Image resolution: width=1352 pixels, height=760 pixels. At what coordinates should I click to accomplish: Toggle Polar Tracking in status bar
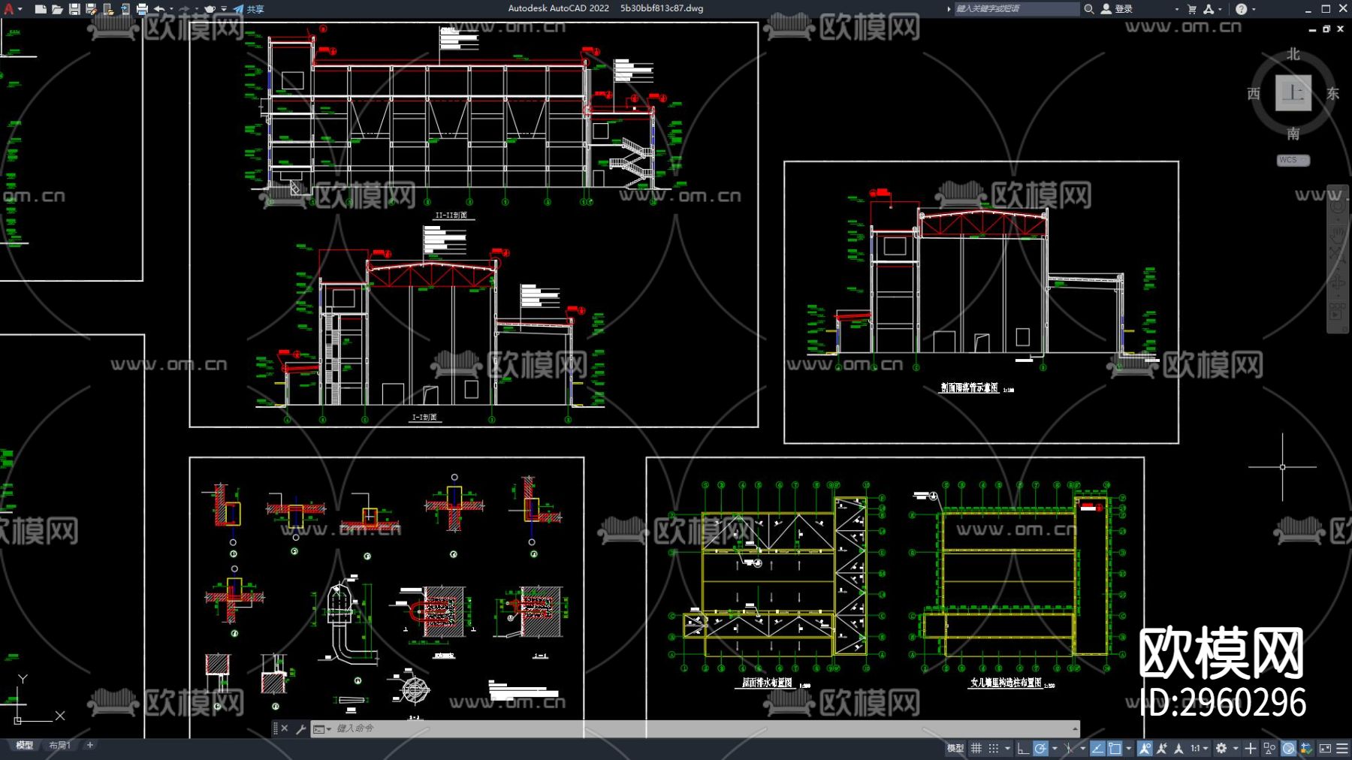1040,749
